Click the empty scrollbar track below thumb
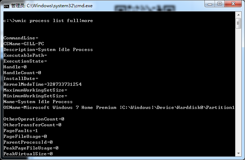Screen dimensions: 245x160 point(238,90)
